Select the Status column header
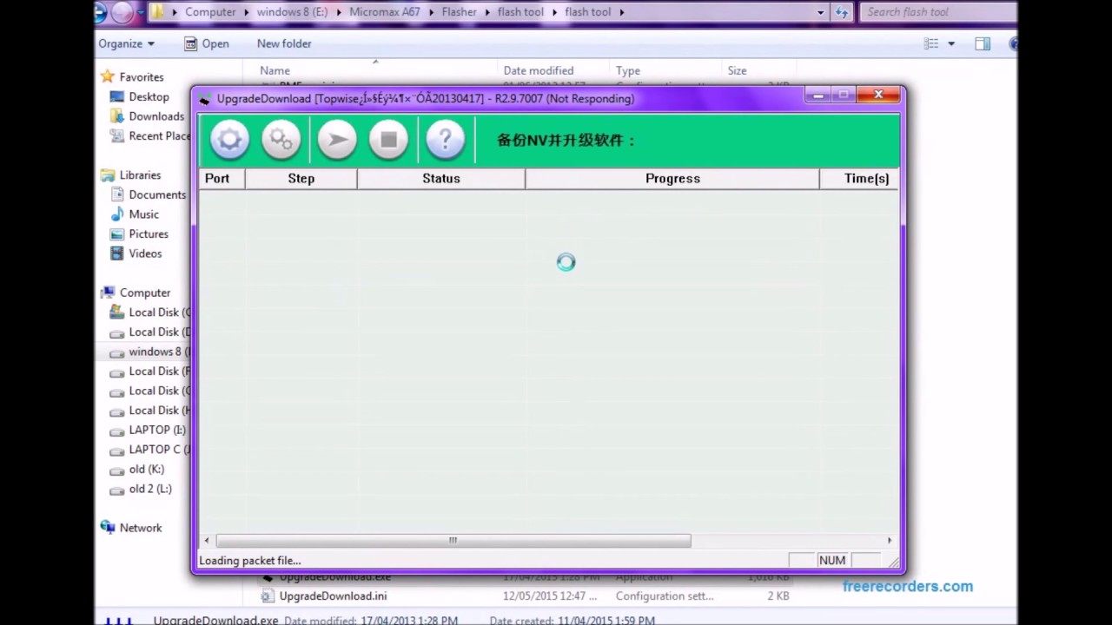Screen dimensions: 1112x625 (x=440, y=178)
